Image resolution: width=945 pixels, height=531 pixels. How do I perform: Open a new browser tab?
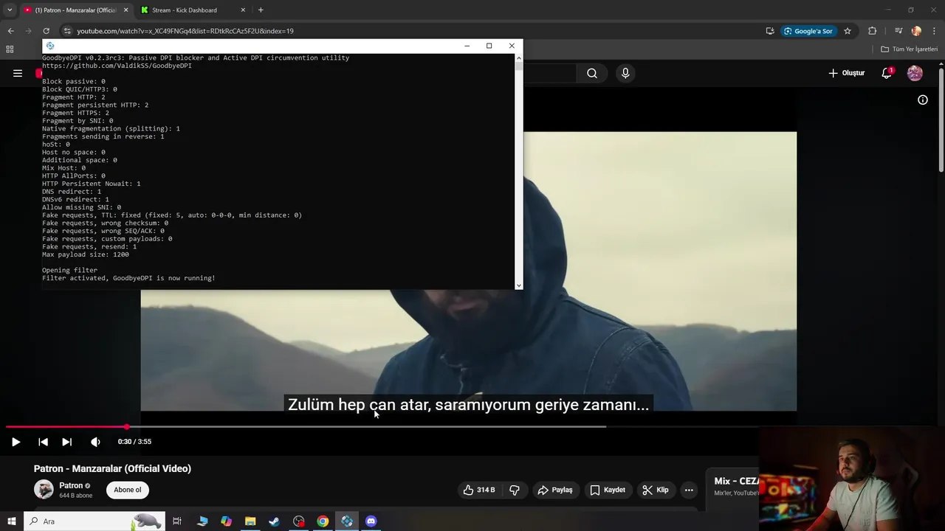coord(261,10)
